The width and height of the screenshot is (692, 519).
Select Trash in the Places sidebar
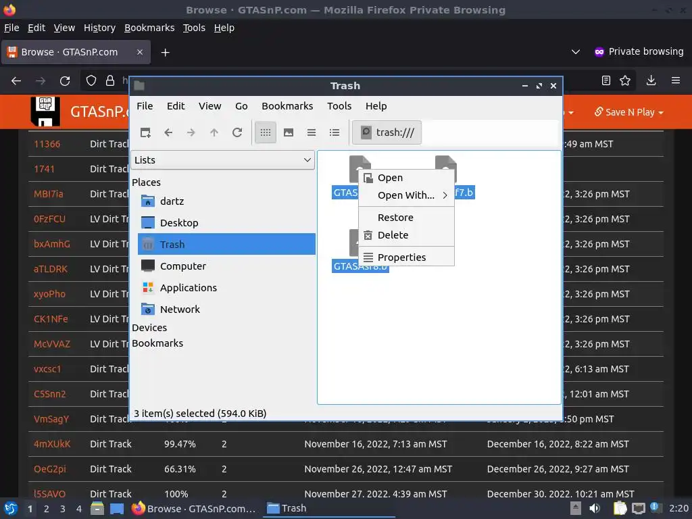point(227,244)
